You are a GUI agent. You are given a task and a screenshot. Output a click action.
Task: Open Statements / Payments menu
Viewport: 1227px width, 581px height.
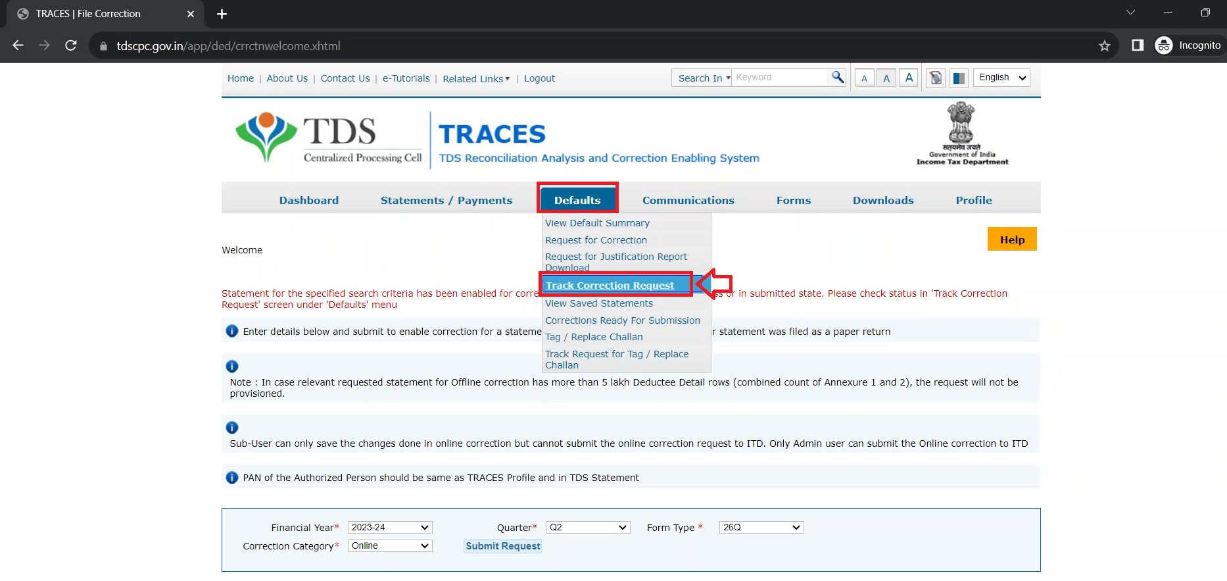point(446,200)
